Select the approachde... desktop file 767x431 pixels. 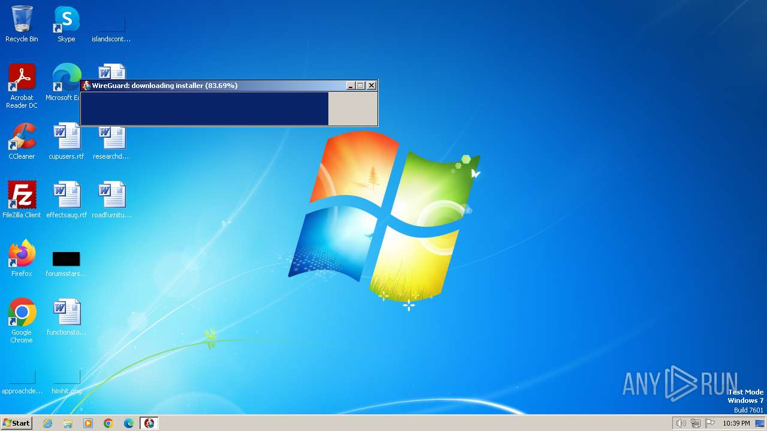tap(22, 383)
